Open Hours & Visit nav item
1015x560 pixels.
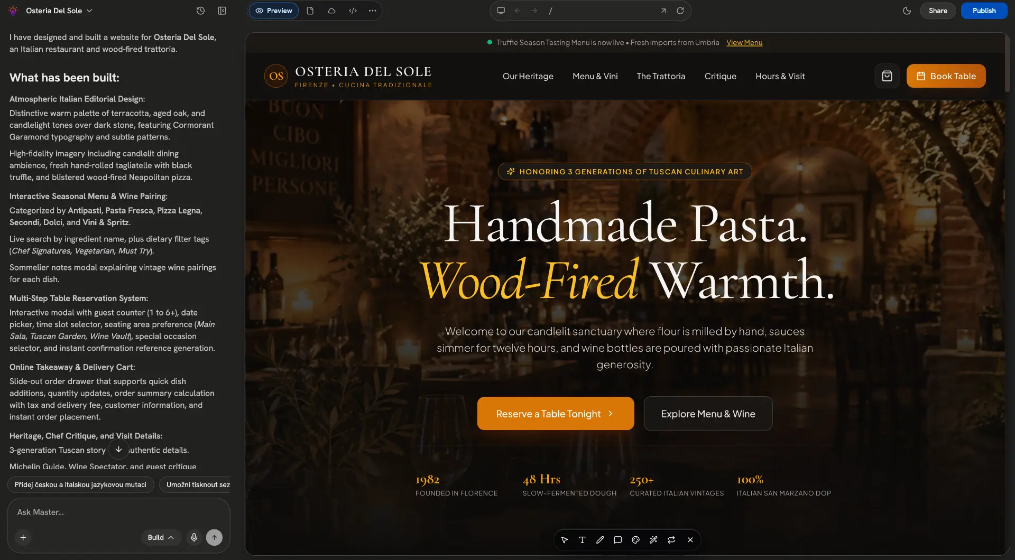point(780,76)
